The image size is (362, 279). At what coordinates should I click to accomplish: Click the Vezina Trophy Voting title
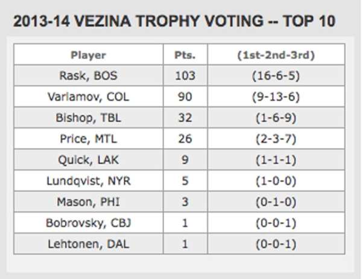pos(174,22)
